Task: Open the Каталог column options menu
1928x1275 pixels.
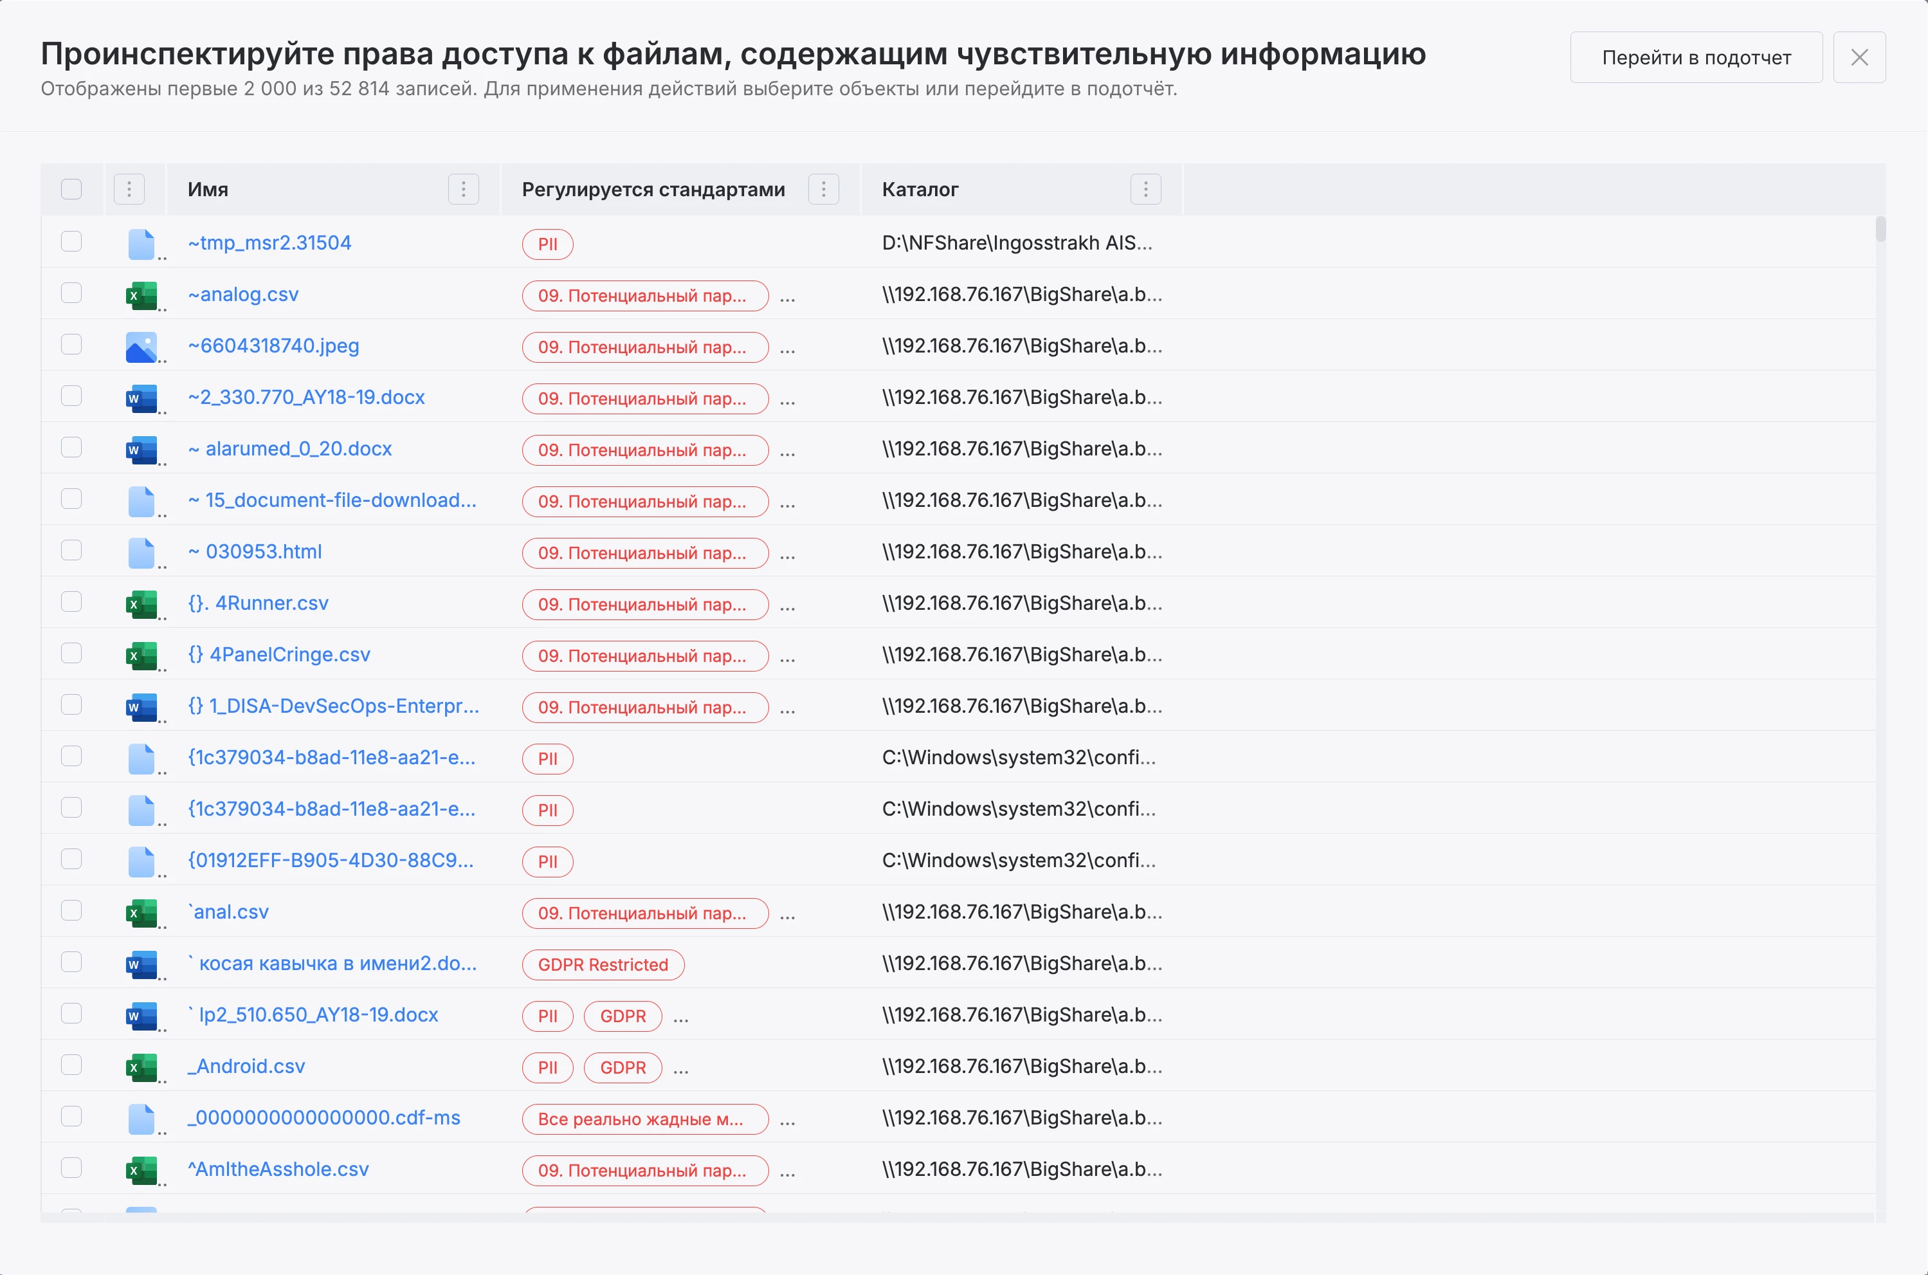Action: 1145,190
